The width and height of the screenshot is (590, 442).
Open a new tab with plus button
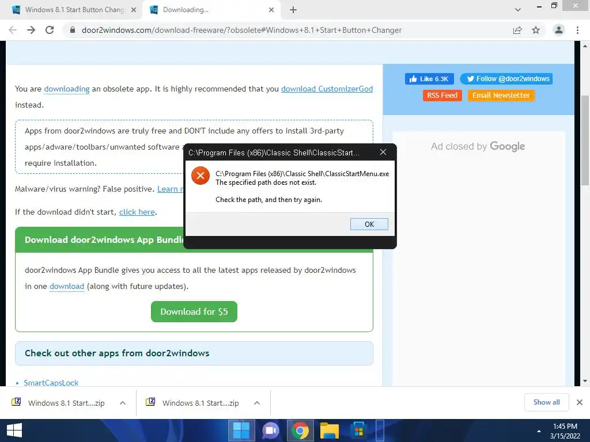coord(293,10)
